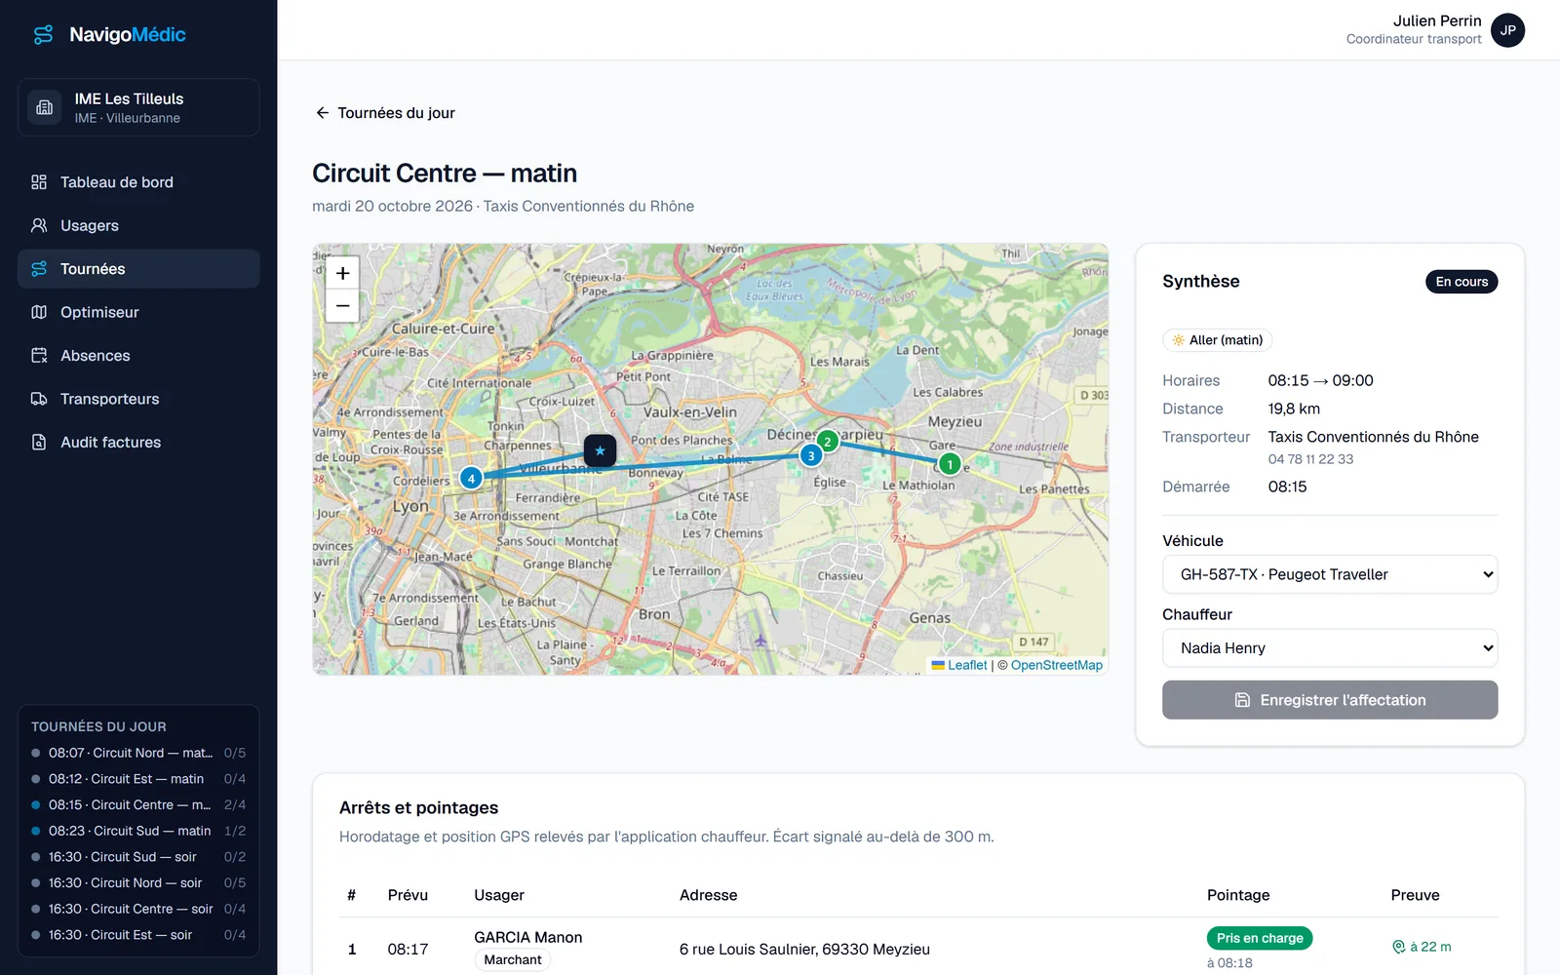Open 16:30 Circuit Est soir tour
Viewport: 1560px width, 975px height.
click(138, 935)
